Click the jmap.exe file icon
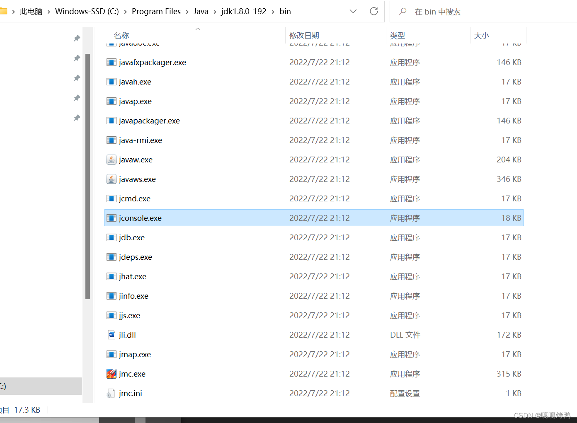This screenshot has width=577, height=423. coord(111,354)
